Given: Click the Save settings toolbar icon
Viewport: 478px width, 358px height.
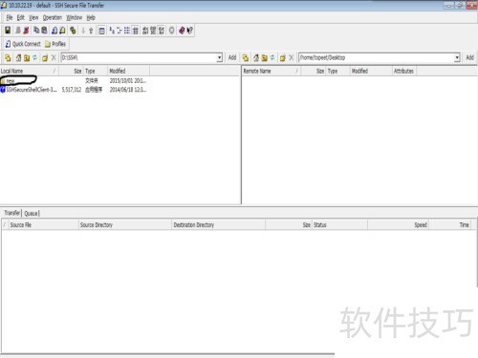Looking at the screenshot, I should click(x=8, y=31).
